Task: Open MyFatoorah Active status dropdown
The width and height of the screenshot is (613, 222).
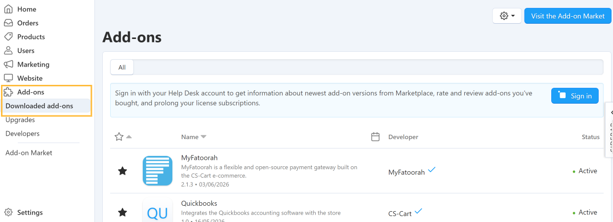Action: point(585,171)
